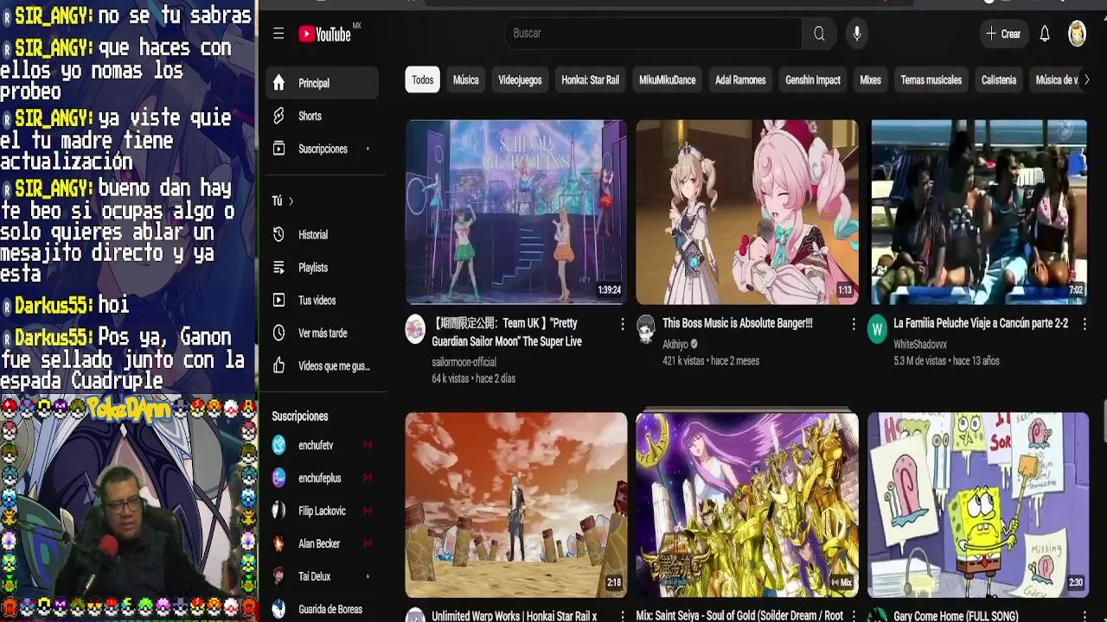
Task: Click the search magnifier button
Action: pos(819,34)
